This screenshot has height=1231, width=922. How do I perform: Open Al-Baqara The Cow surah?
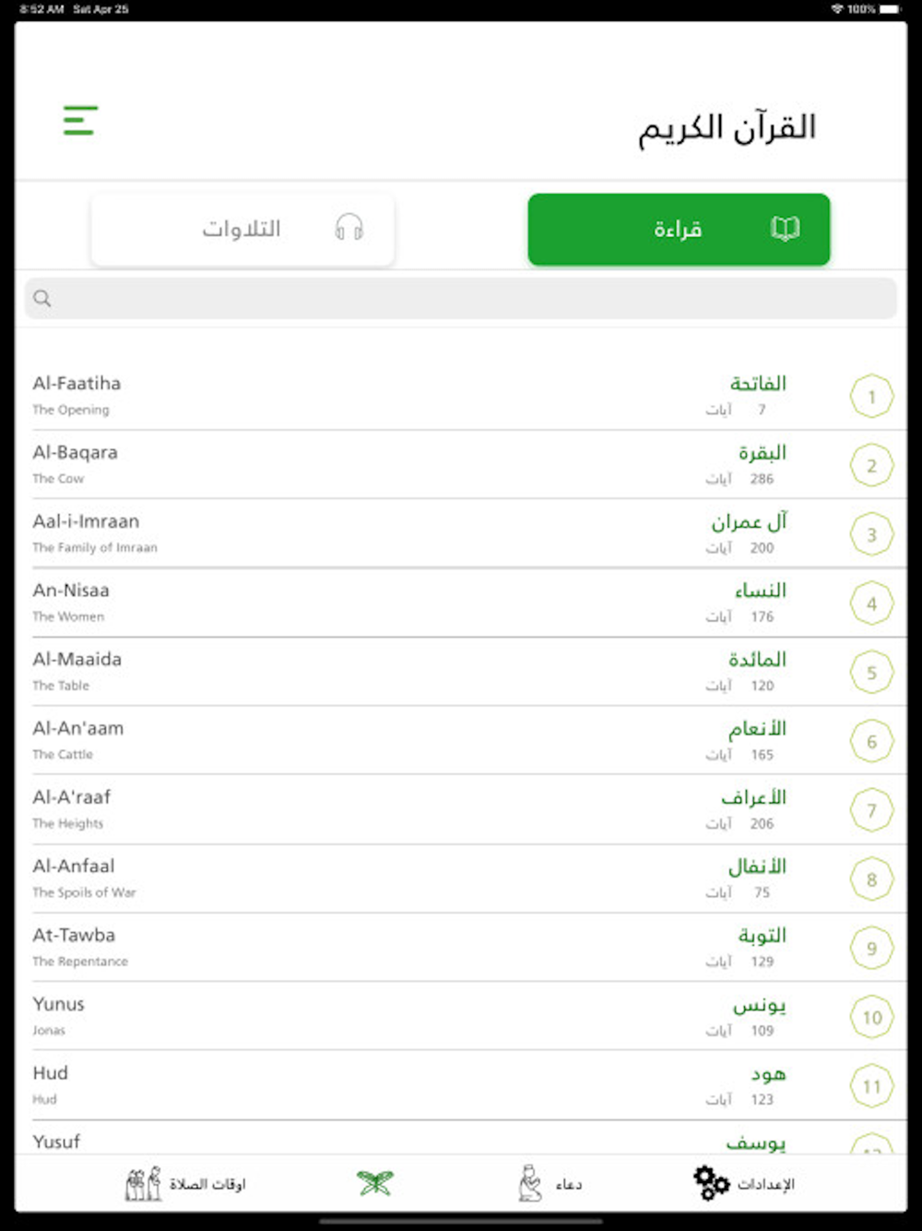tap(461, 465)
